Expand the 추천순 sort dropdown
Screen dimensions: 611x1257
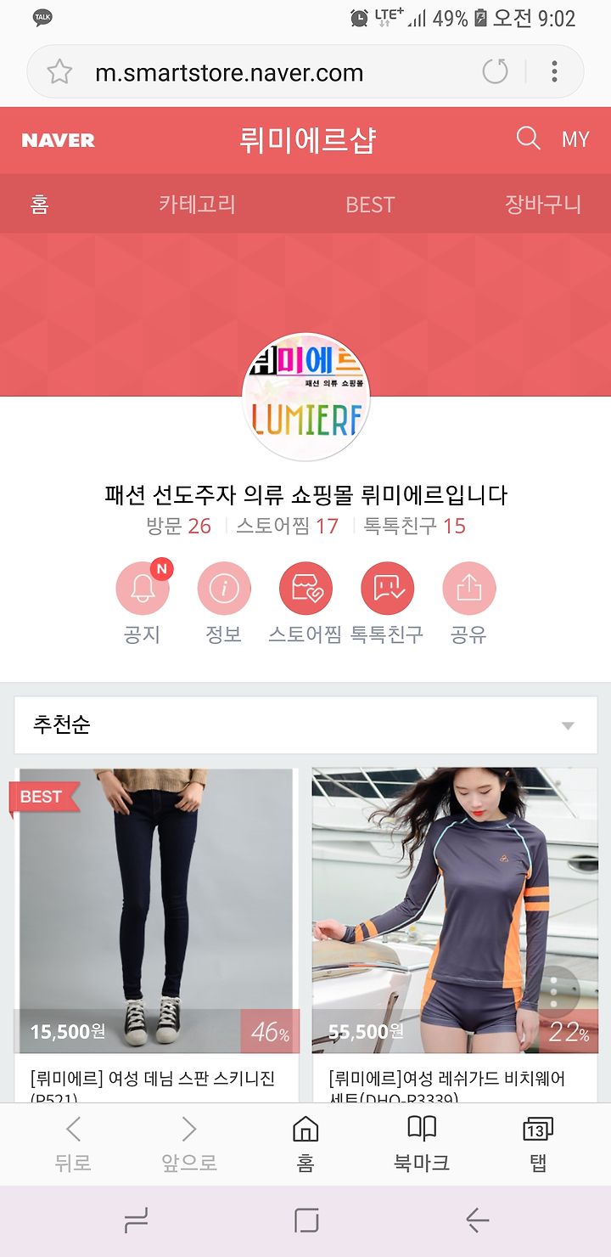[305, 725]
